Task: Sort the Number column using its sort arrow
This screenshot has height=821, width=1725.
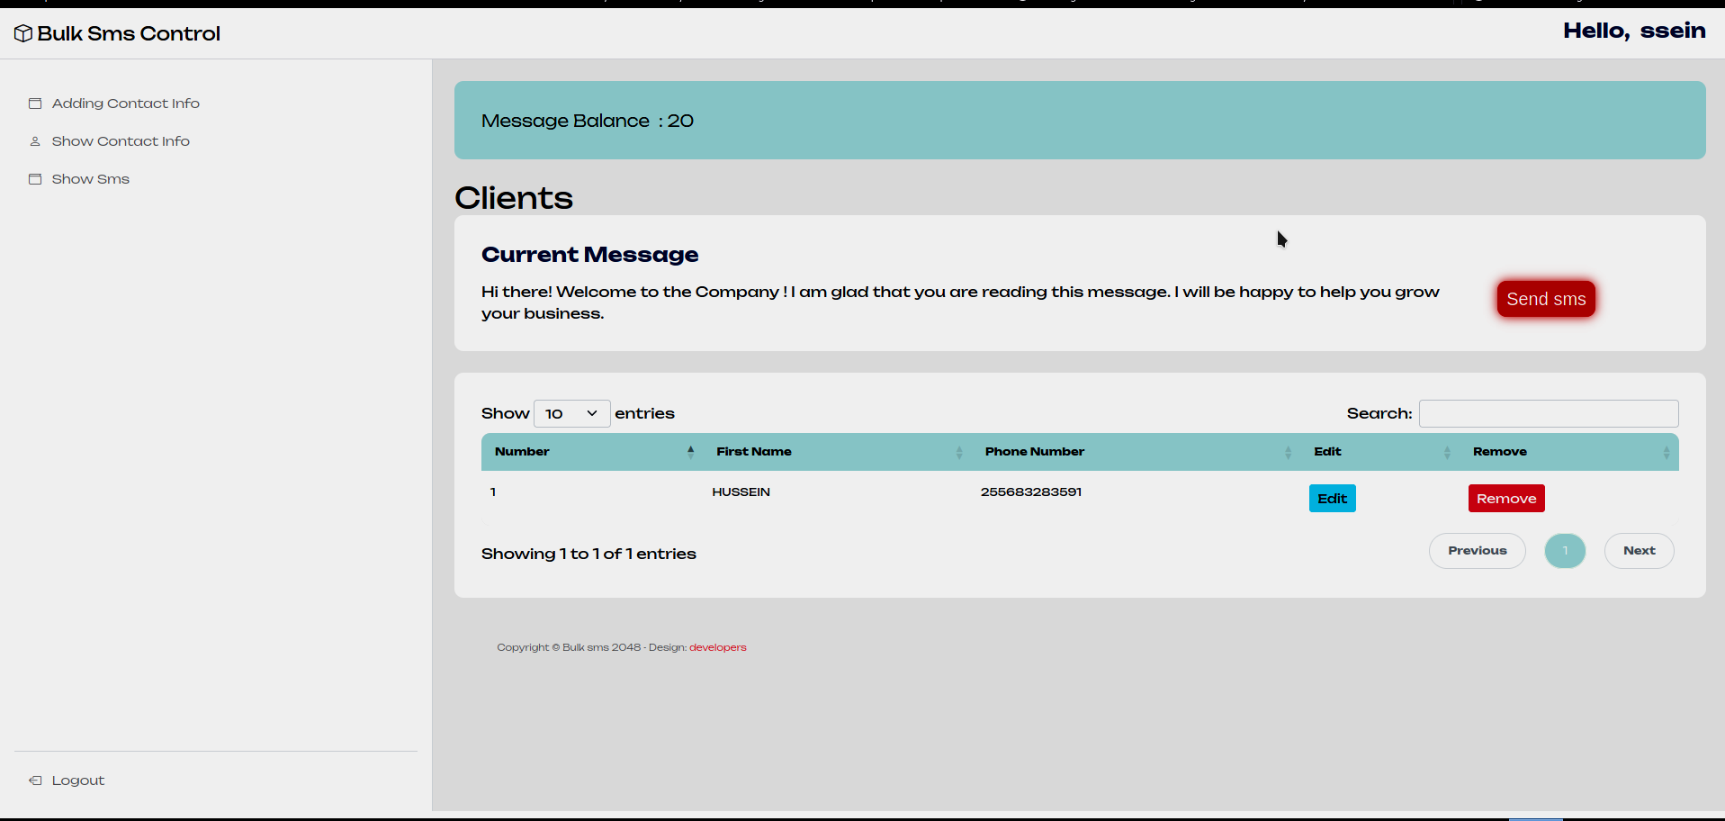Action: click(x=690, y=450)
